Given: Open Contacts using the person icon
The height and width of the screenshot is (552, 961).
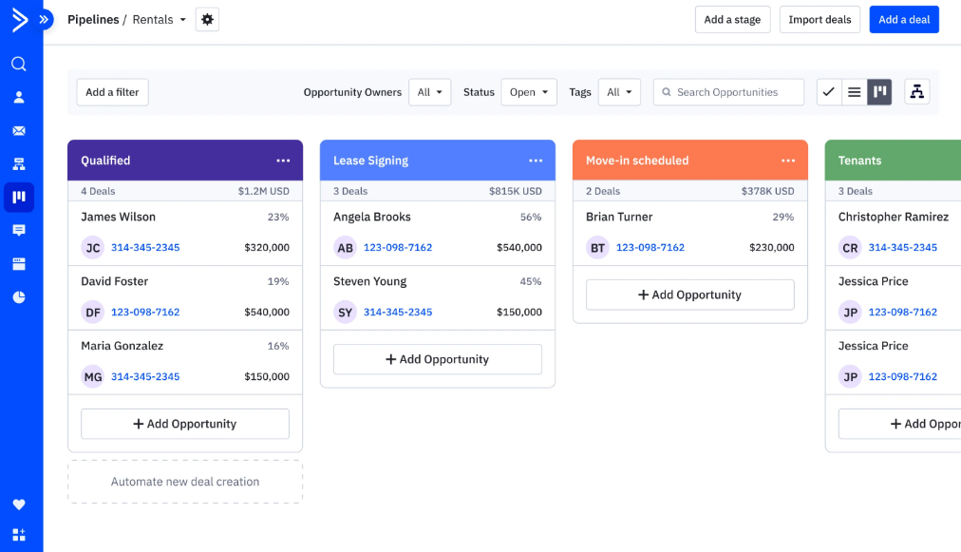Looking at the screenshot, I should [x=21, y=97].
